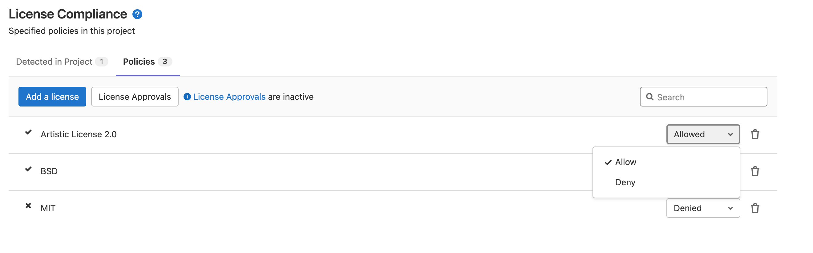Image resolution: width=813 pixels, height=253 pixels.
Task: Choose Deny in the dropdown menu
Action: 625,182
